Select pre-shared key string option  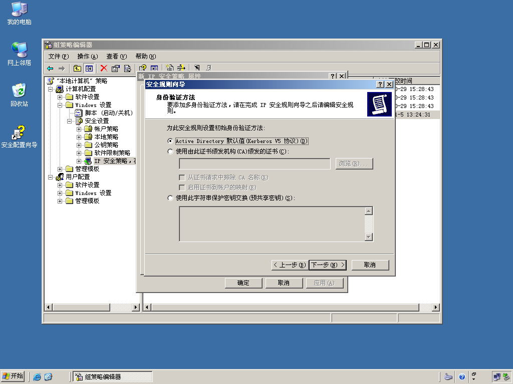click(x=170, y=198)
